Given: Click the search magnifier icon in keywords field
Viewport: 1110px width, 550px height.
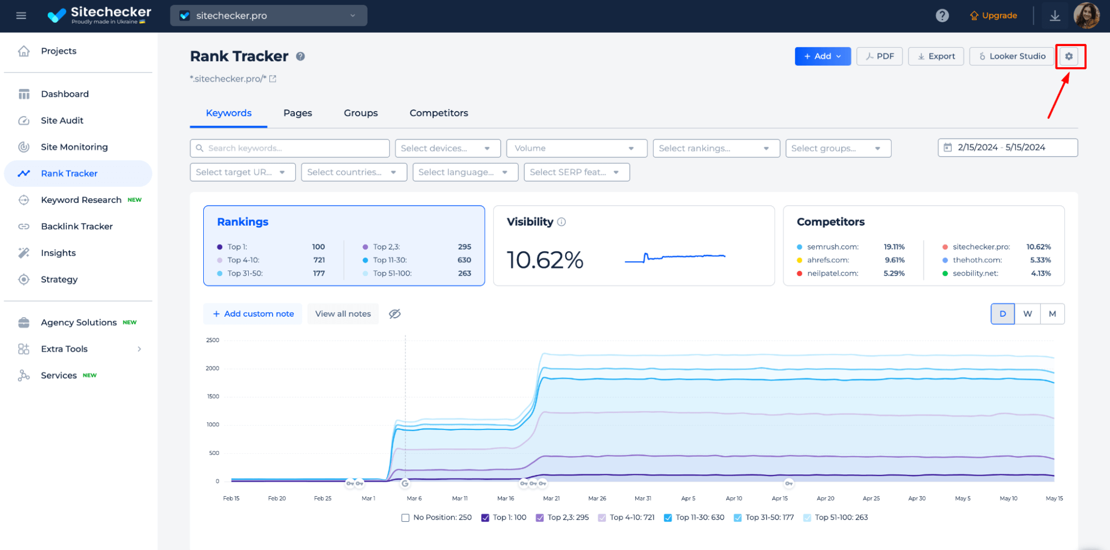Looking at the screenshot, I should (x=200, y=148).
